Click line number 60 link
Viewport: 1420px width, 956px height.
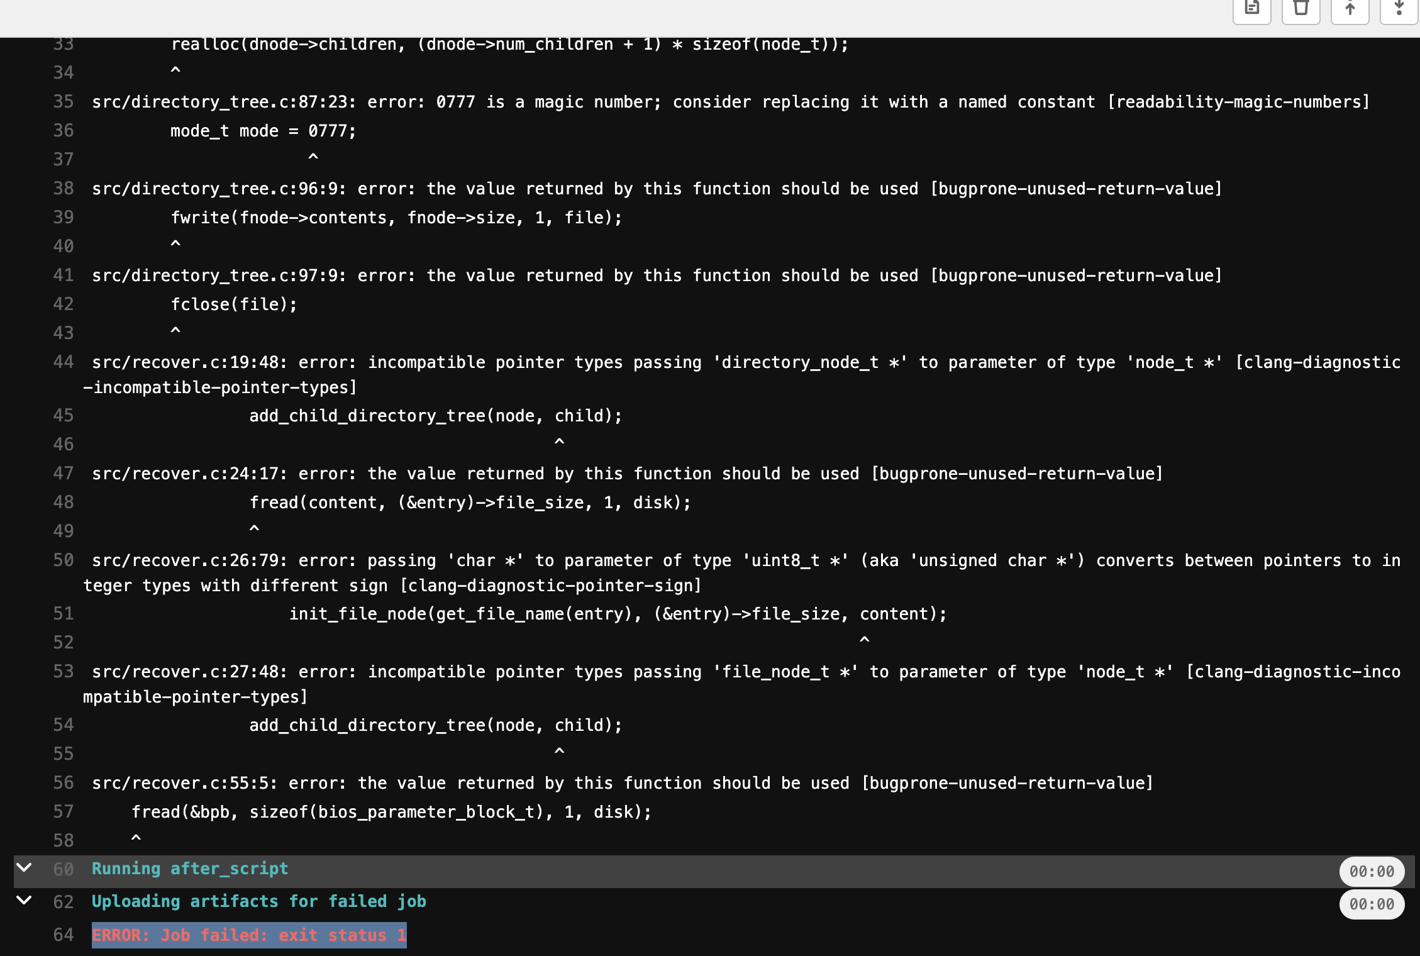[x=64, y=869]
